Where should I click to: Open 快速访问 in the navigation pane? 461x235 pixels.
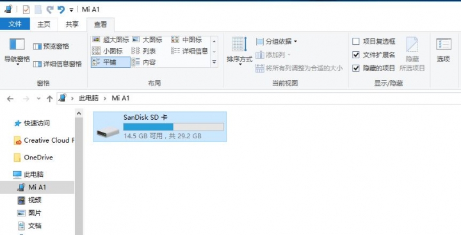tap(32, 123)
